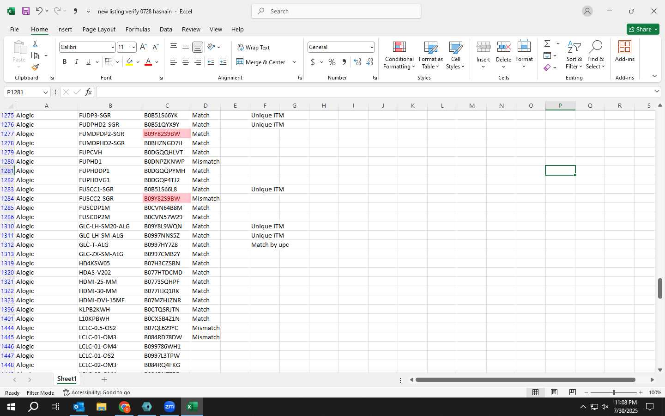Switch to Page Layout view in status bar
The width and height of the screenshot is (665, 416).
click(x=554, y=392)
